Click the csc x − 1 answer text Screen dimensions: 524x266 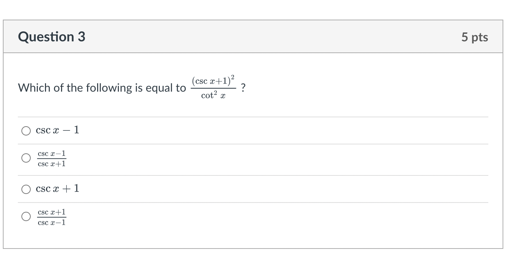[57, 130]
